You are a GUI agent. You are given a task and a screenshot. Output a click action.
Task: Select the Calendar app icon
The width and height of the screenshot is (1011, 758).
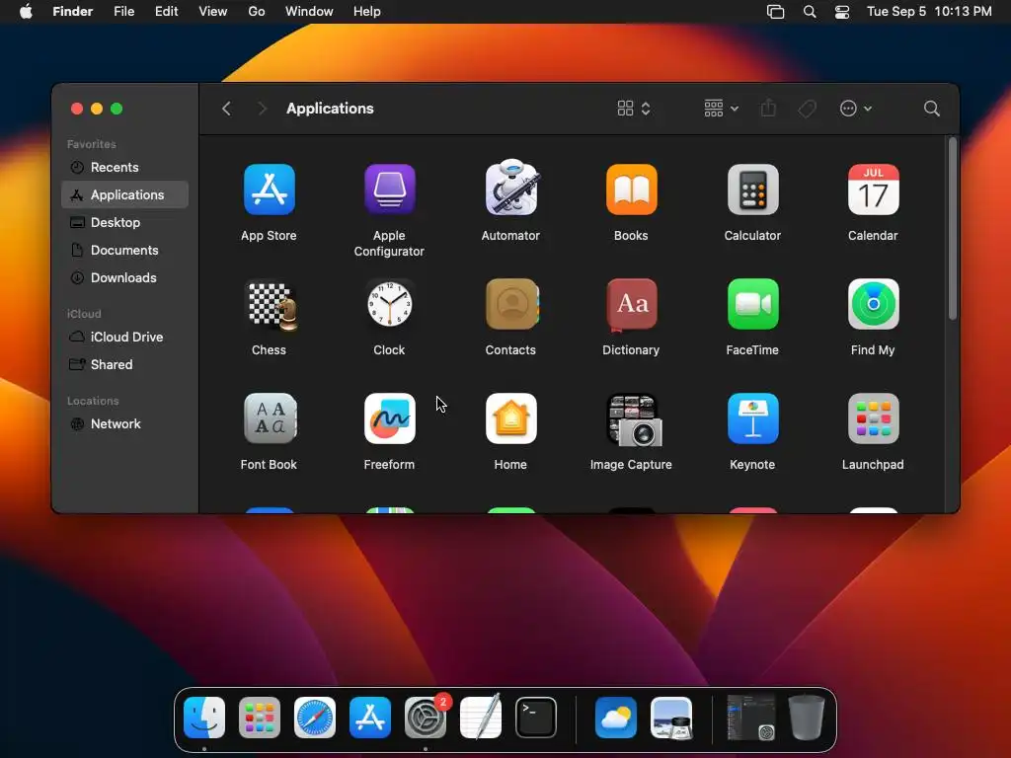coord(873,189)
